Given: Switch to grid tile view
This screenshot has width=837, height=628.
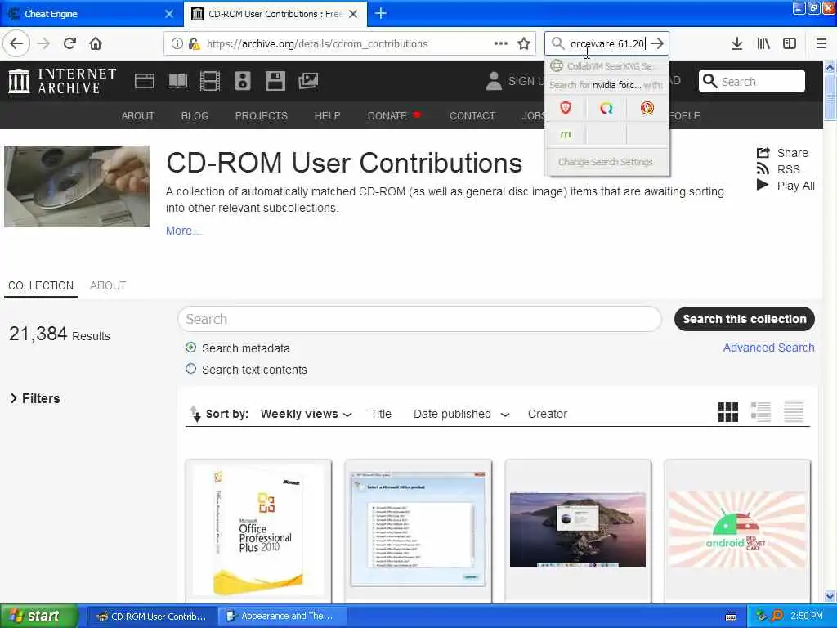Looking at the screenshot, I should (x=728, y=412).
